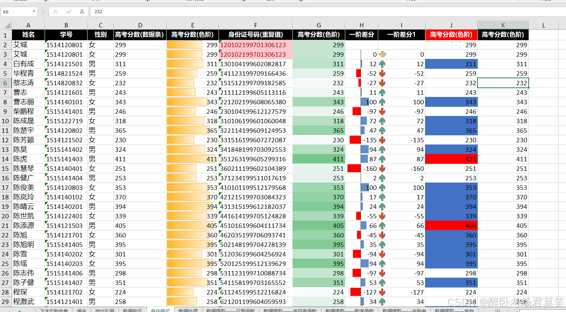Click blue-filled cell 311 in column J
Image resolution: width=566 pixels, height=312 pixels.
(x=451, y=64)
